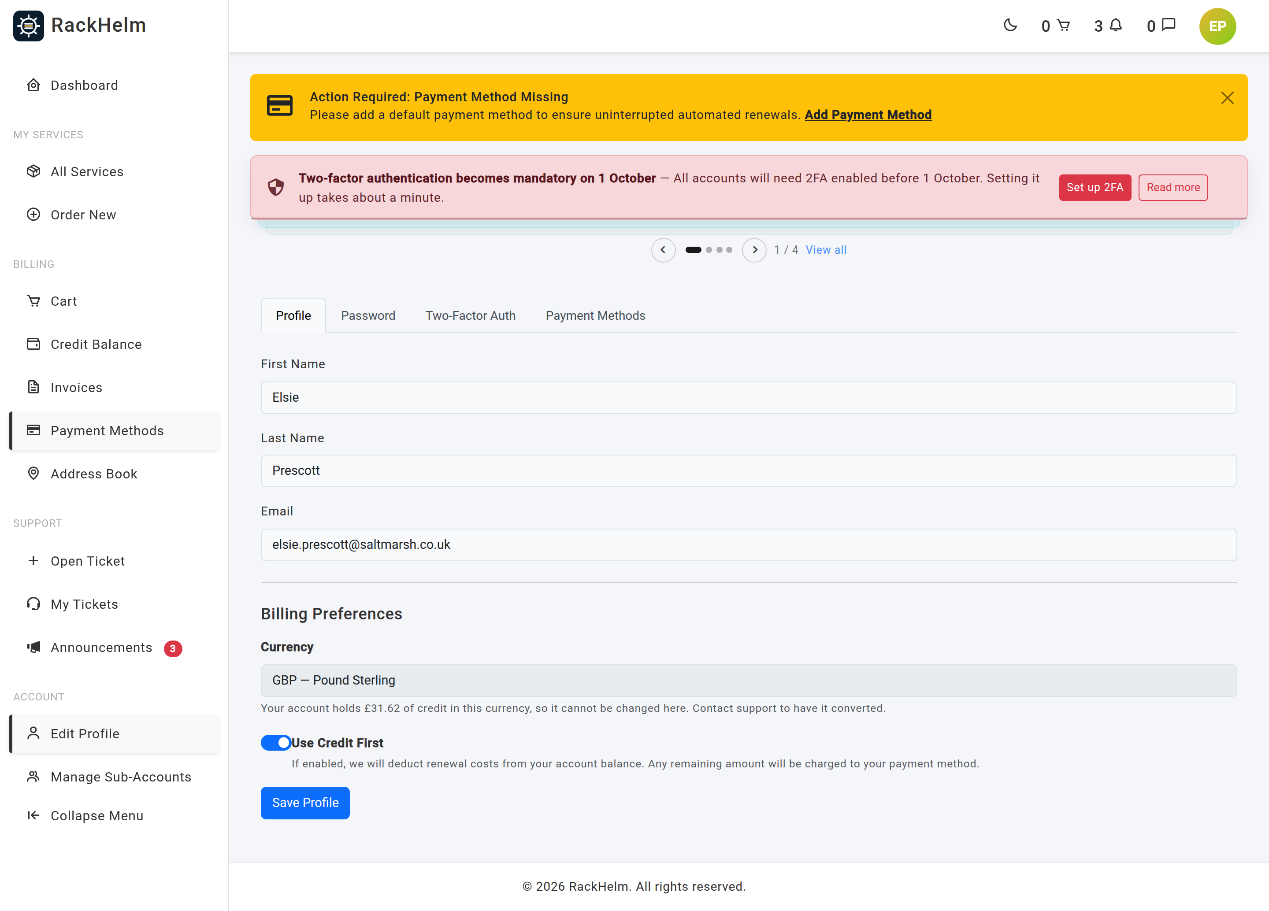Viewport: 1269px width, 911px height.
Task: Click the '1 / 4' slide counter text
Action: (786, 250)
